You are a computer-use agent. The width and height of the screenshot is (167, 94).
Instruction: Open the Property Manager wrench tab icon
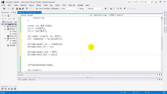coord(9,89)
